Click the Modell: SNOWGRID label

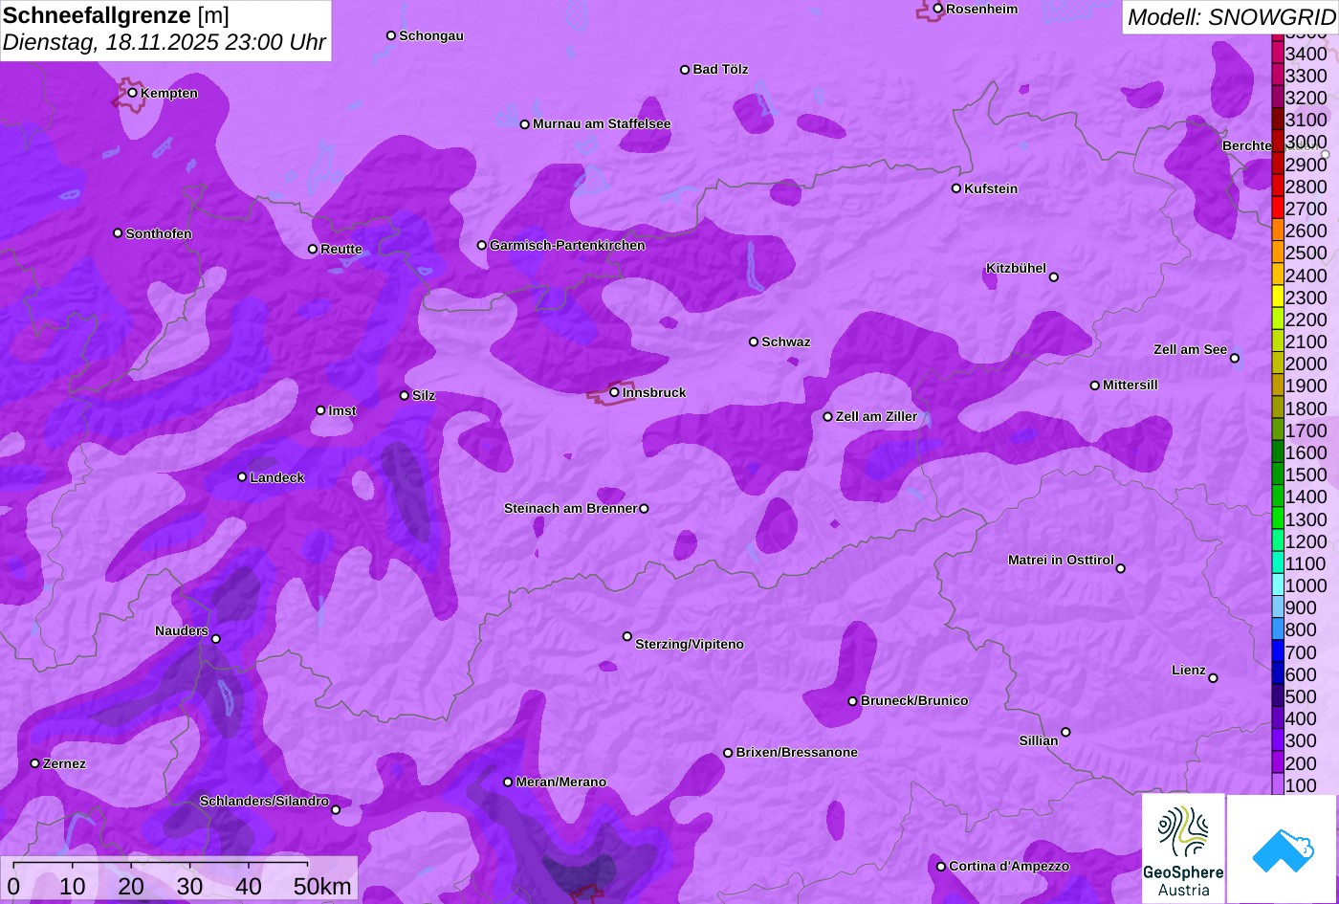pyautogui.click(x=1231, y=16)
